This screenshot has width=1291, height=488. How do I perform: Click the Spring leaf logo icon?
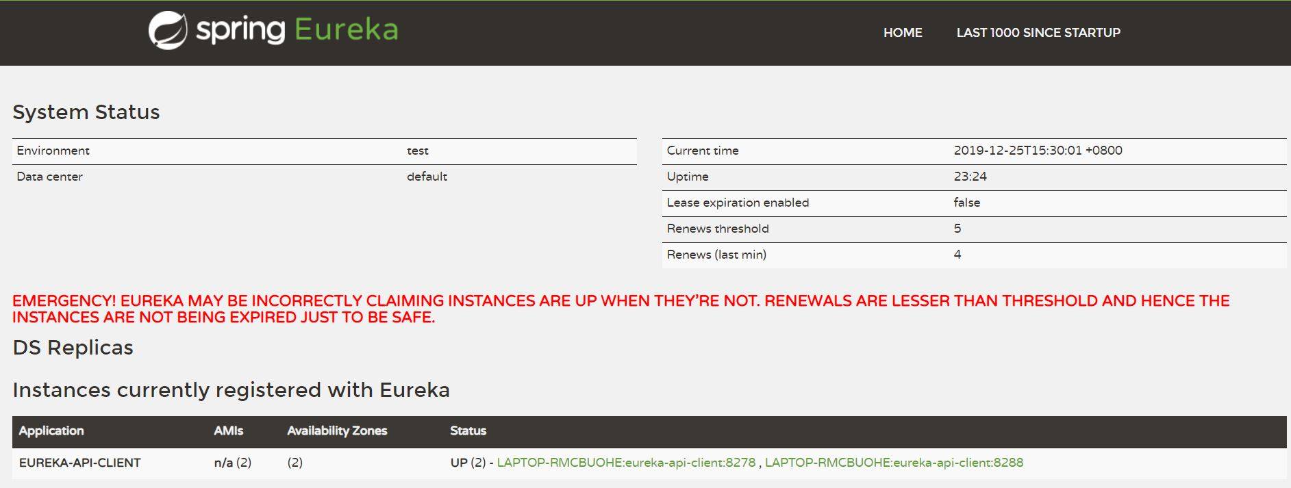tap(168, 31)
